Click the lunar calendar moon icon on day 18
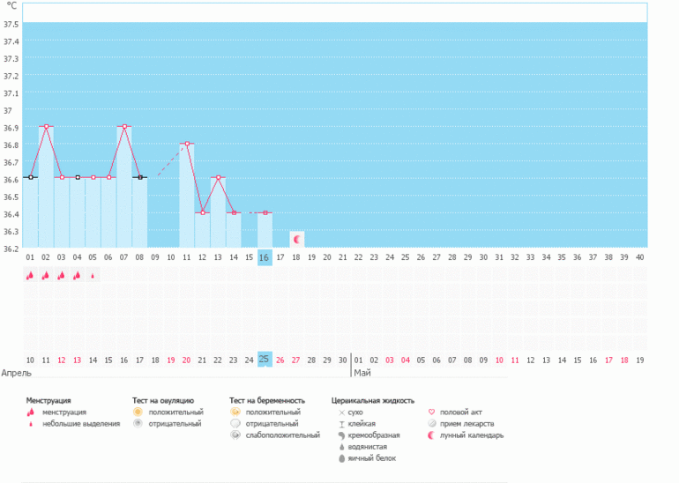The width and height of the screenshot is (679, 483). point(297,239)
